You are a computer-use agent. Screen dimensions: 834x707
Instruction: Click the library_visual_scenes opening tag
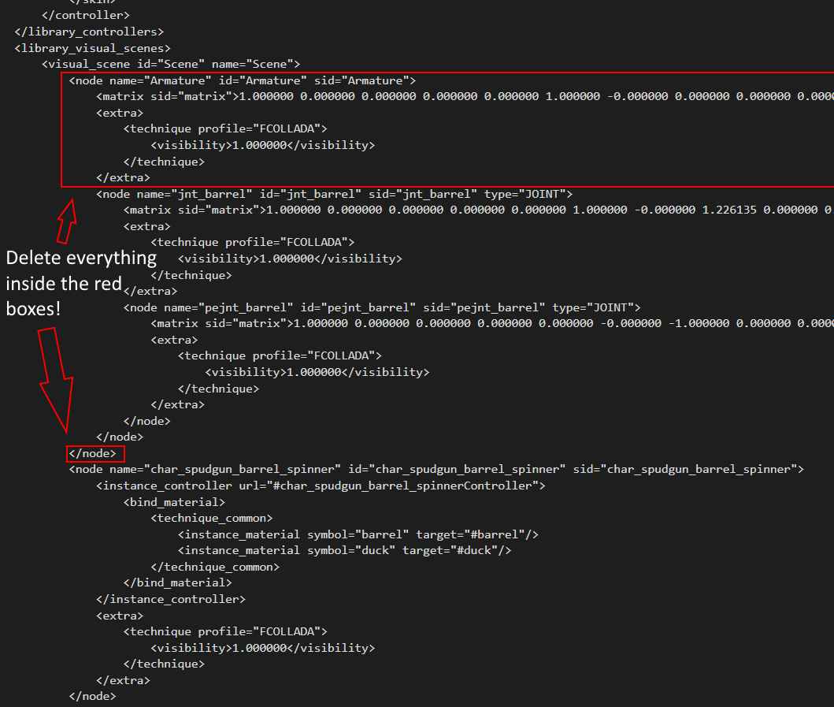93,48
